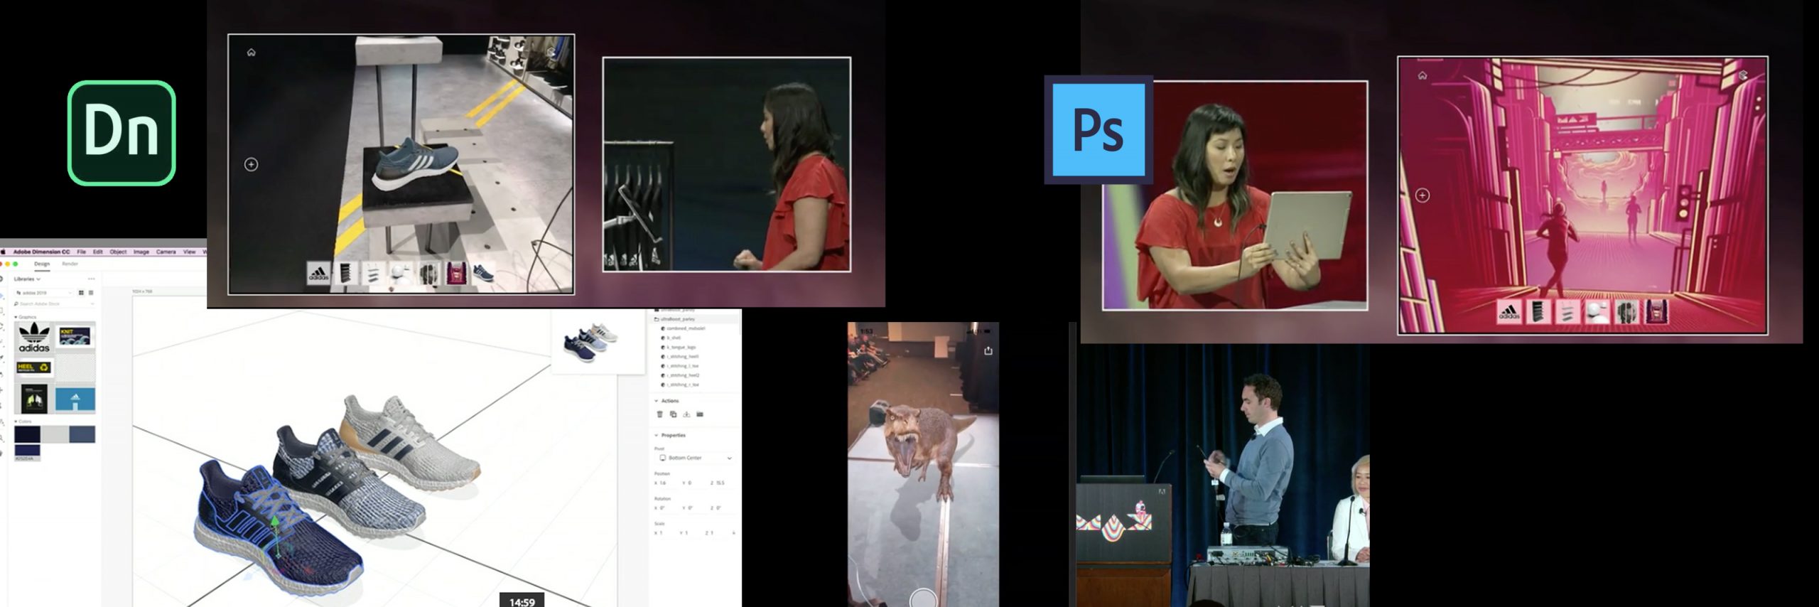Image resolution: width=1819 pixels, height=607 pixels.
Task: Select the HEEL recycle graphic
Action: click(33, 367)
